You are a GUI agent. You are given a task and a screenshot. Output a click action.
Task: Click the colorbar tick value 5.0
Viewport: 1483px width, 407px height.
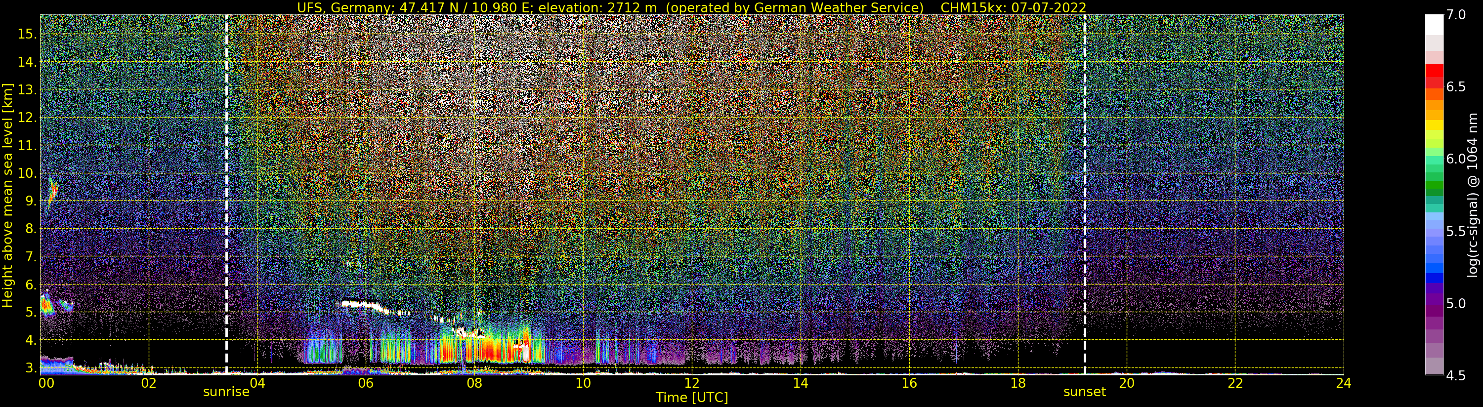(x=1456, y=303)
